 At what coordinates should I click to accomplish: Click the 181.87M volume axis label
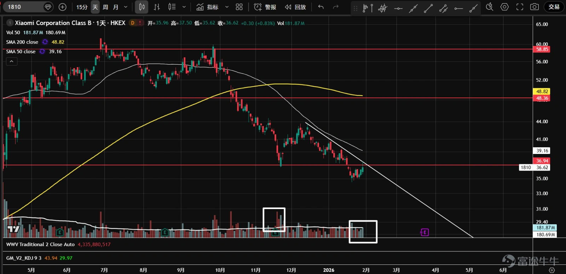tap(545, 228)
